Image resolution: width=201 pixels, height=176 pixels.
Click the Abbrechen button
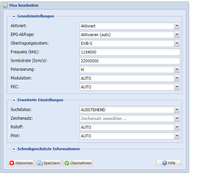(x=21, y=163)
